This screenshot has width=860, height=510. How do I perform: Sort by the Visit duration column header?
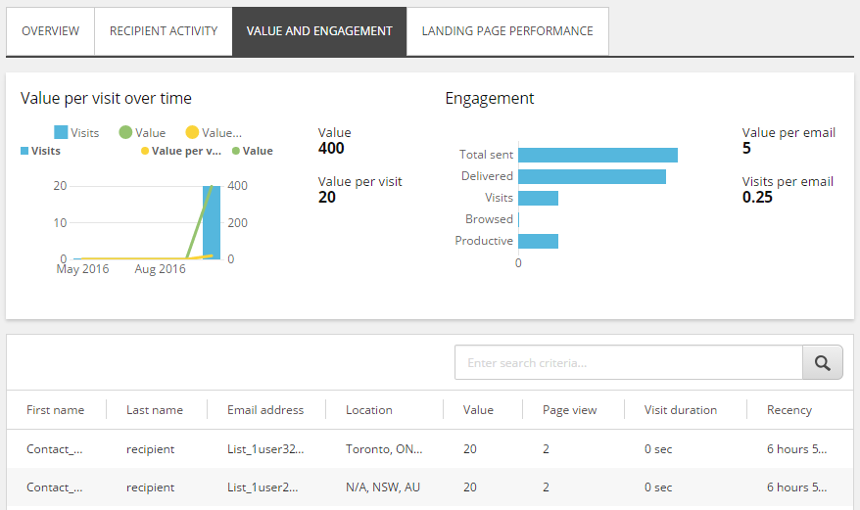(681, 409)
